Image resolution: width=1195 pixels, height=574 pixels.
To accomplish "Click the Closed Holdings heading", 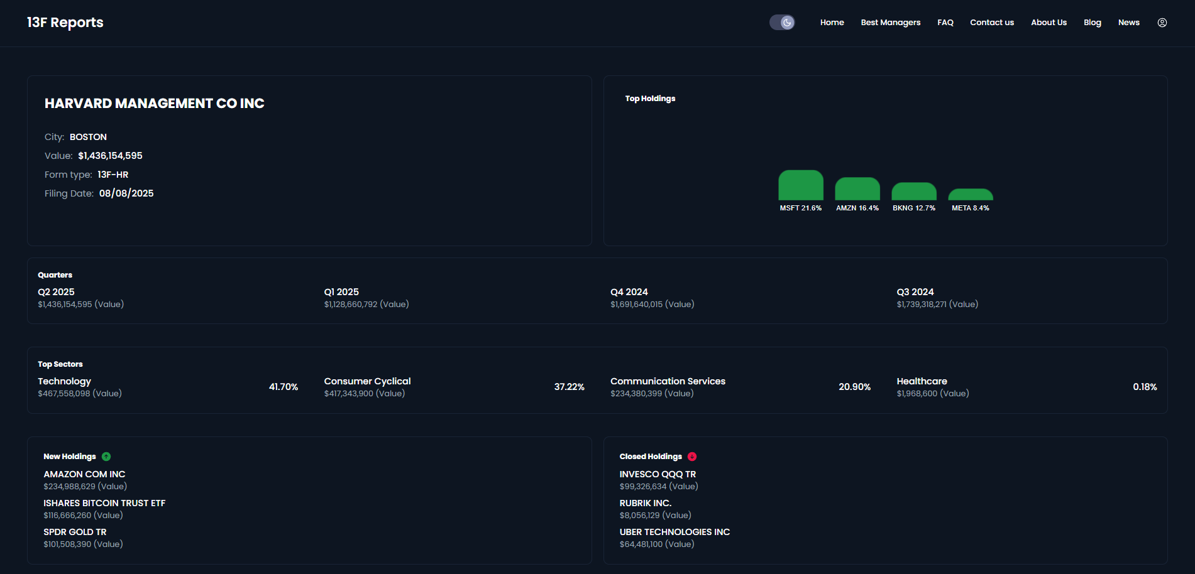I will (x=651, y=457).
